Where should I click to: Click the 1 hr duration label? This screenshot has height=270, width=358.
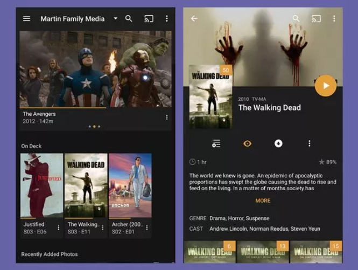pyautogui.click(x=198, y=162)
